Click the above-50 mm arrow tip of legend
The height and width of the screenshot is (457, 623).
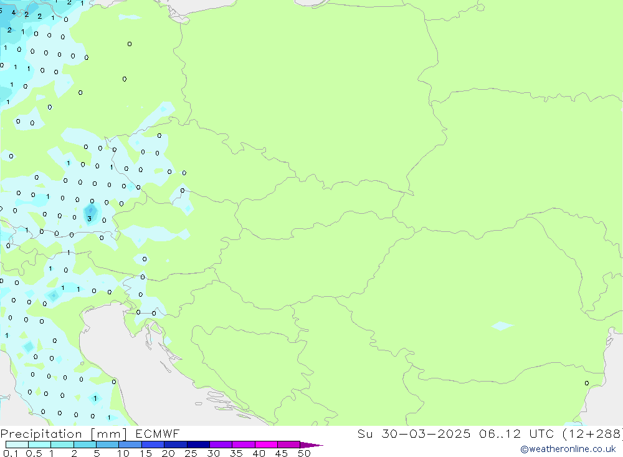312,445
